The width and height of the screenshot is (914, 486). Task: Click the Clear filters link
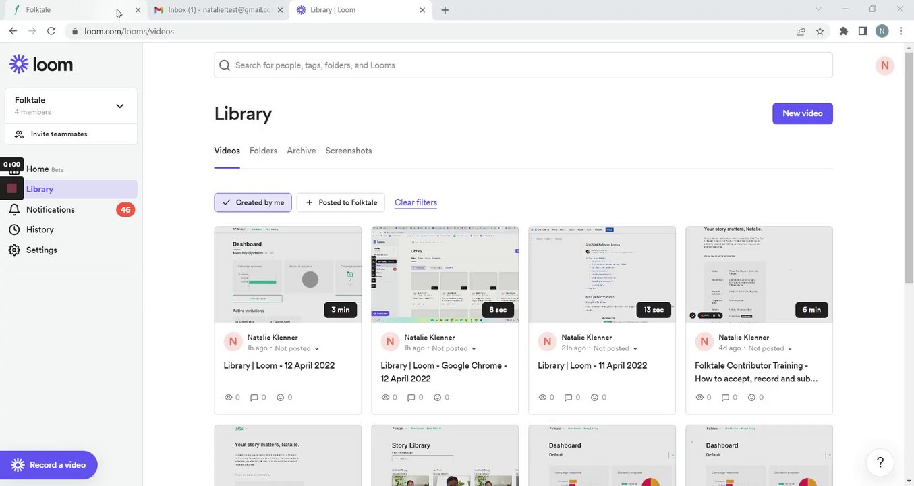pos(416,202)
